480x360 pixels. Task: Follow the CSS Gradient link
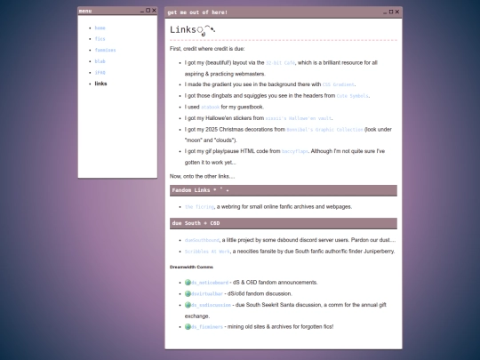[339, 84]
